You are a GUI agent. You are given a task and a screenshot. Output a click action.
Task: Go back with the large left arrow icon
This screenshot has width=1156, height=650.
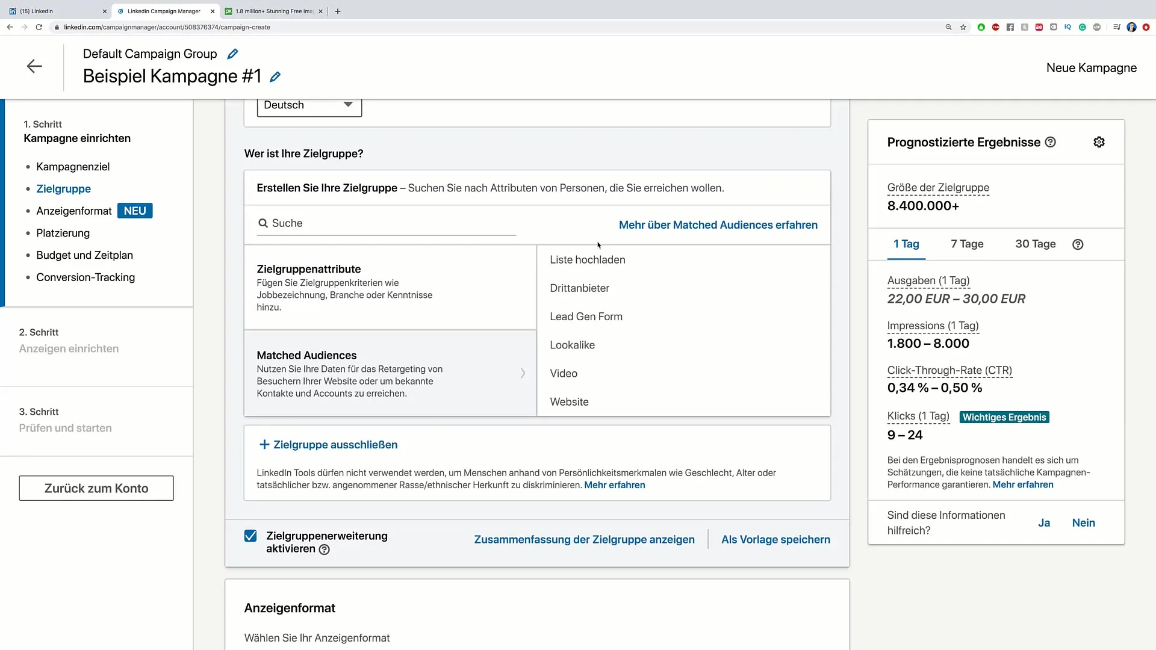click(34, 66)
